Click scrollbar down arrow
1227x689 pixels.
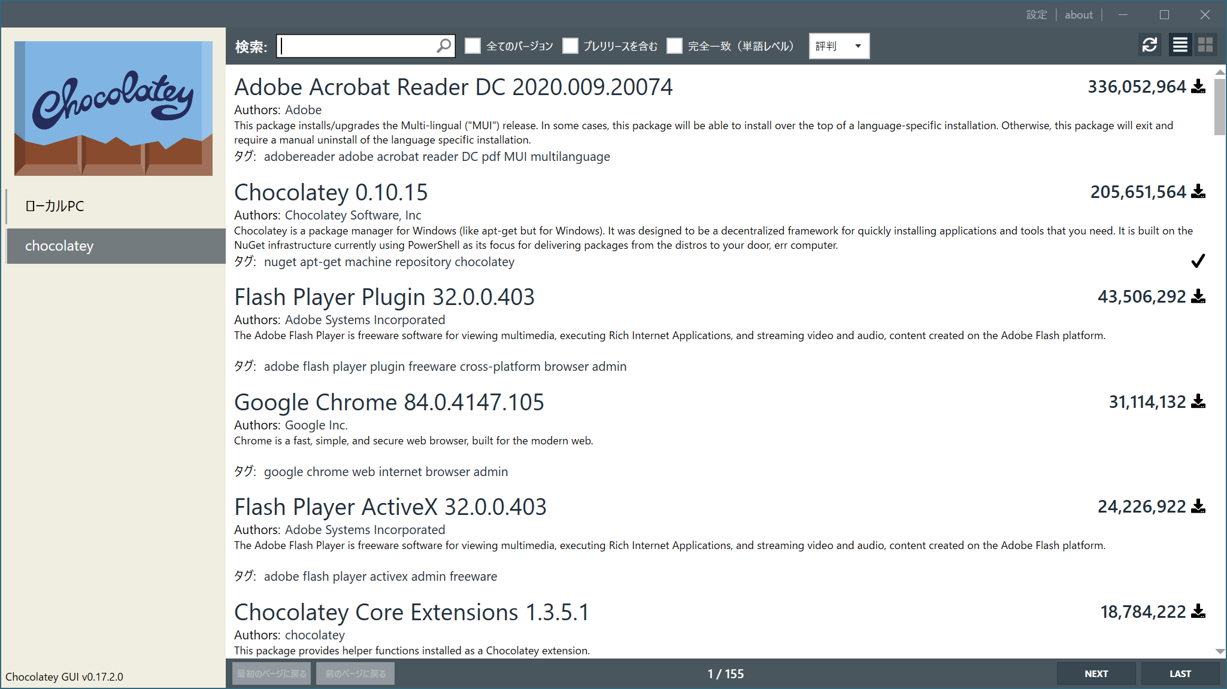1220,651
